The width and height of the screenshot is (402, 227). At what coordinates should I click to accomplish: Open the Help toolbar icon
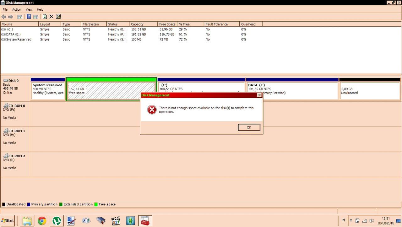(x=29, y=16)
